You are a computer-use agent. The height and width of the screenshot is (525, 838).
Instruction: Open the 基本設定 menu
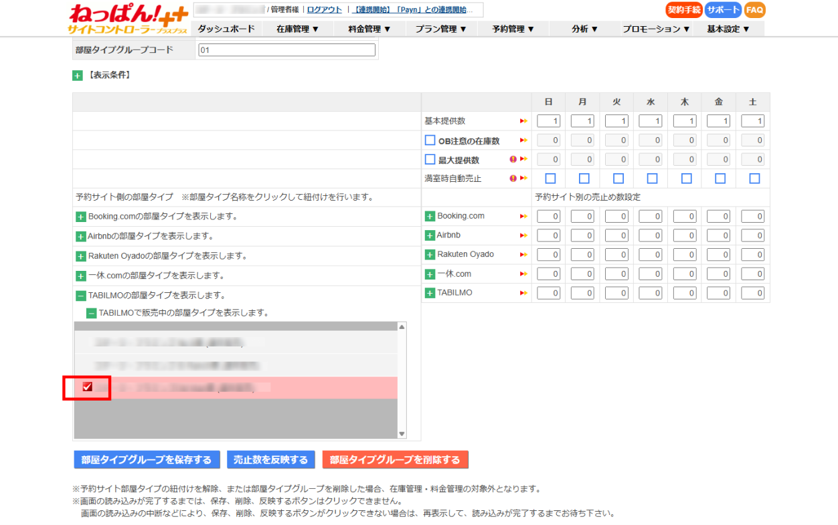(x=728, y=29)
